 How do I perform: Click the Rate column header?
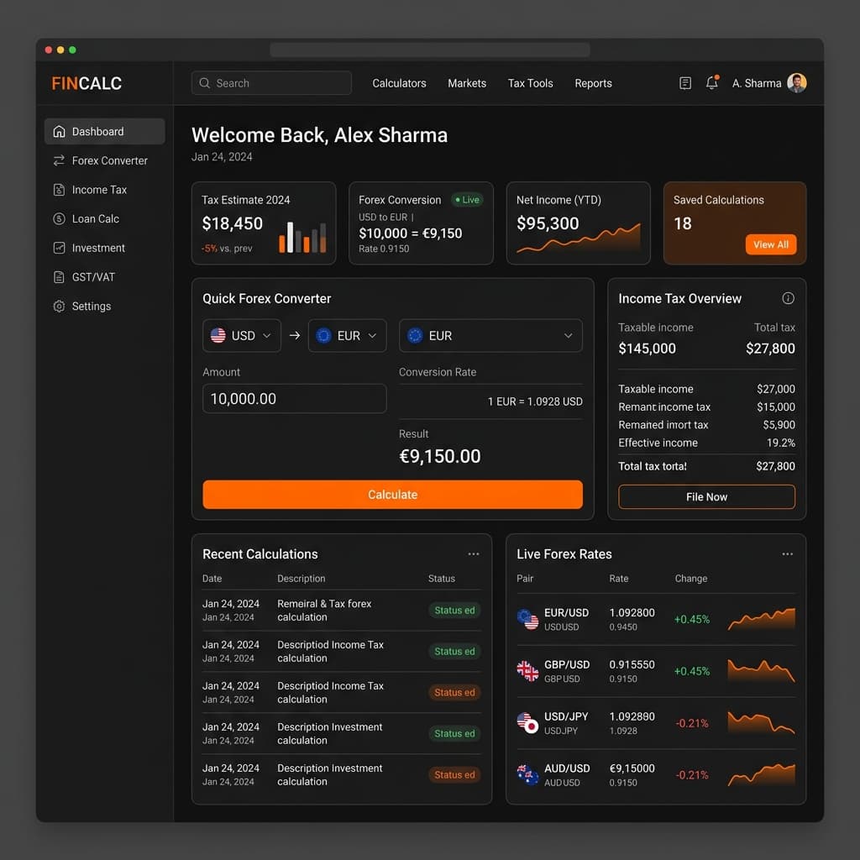(619, 579)
